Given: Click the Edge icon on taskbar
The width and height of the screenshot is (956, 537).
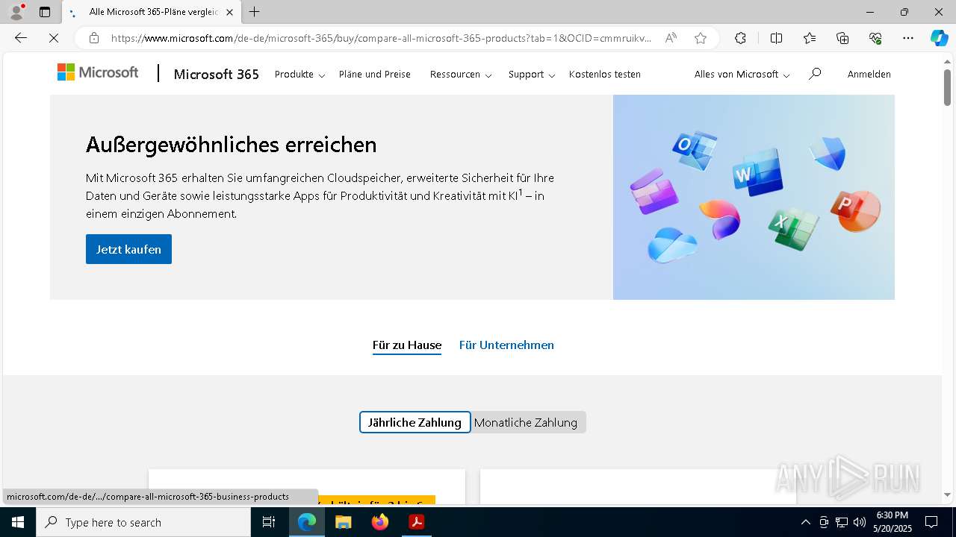Looking at the screenshot, I should coord(307,522).
